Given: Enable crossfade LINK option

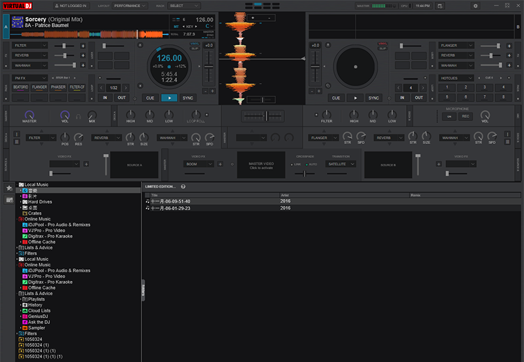Looking at the screenshot, I should coord(296,164).
